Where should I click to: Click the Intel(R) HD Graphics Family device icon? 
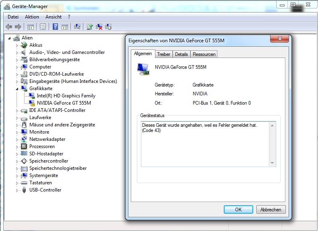(32, 96)
